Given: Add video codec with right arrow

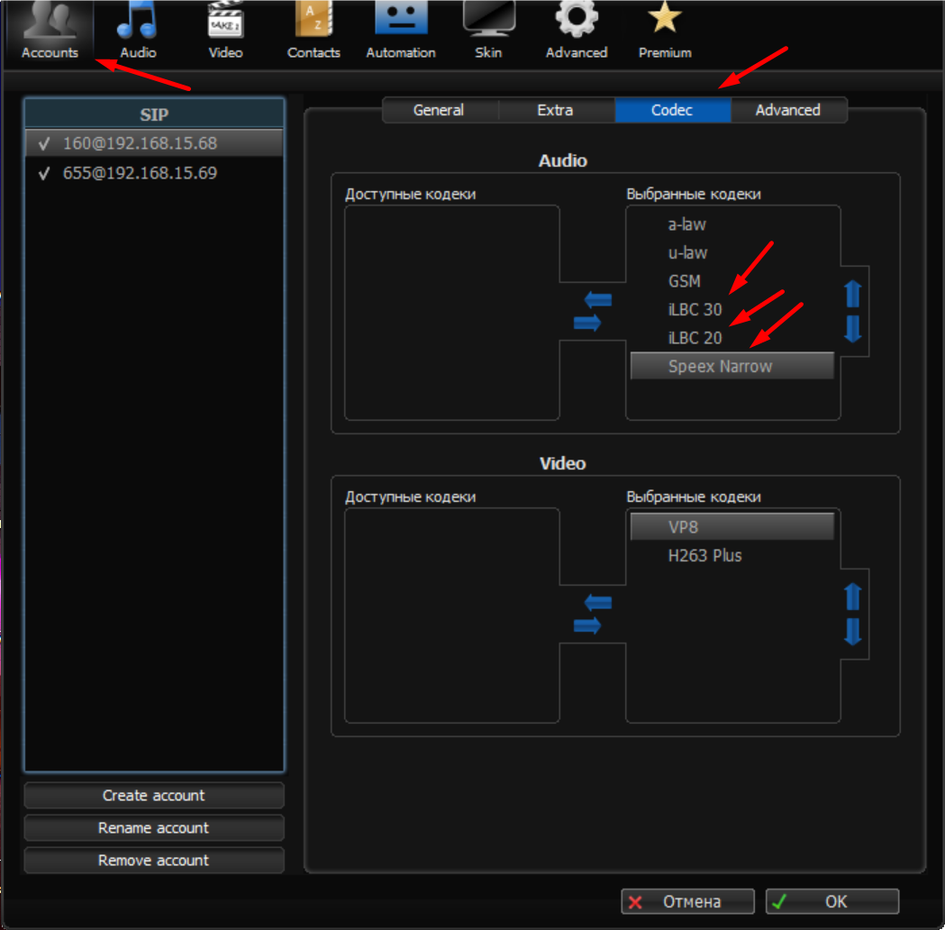Looking at the screenshot, I should pos(587,625).
